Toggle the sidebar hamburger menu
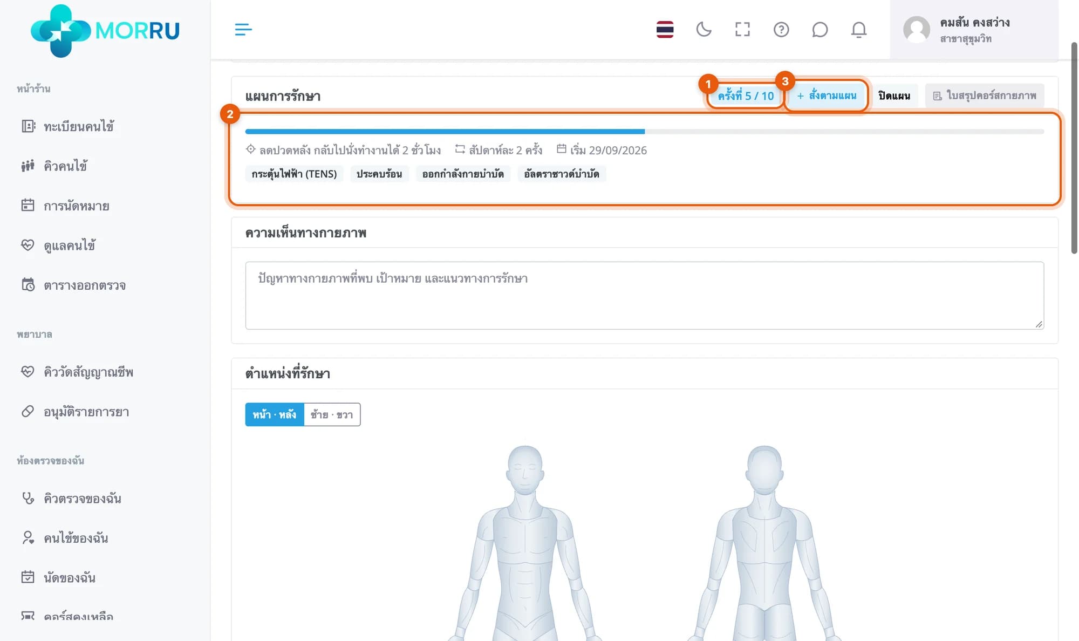Image resolution: width=1079 pixels, height=641 pixels. (243, 30)
